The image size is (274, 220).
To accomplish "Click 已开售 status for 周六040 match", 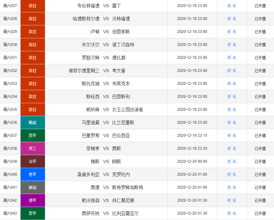I will click(260, 174).
